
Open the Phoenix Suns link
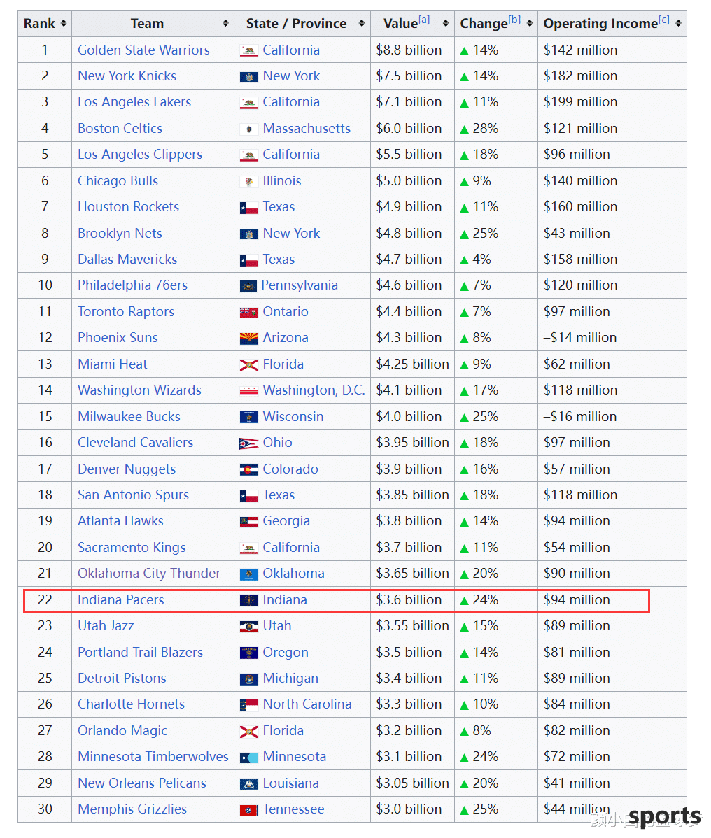[x=118, y=339]
